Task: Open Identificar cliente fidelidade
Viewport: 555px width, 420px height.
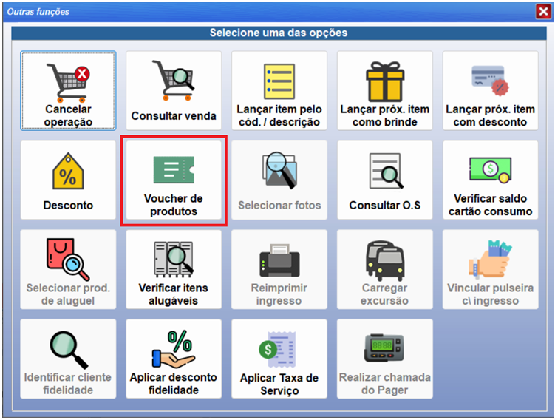Action: pyautogui.click(x=68, y=359)
